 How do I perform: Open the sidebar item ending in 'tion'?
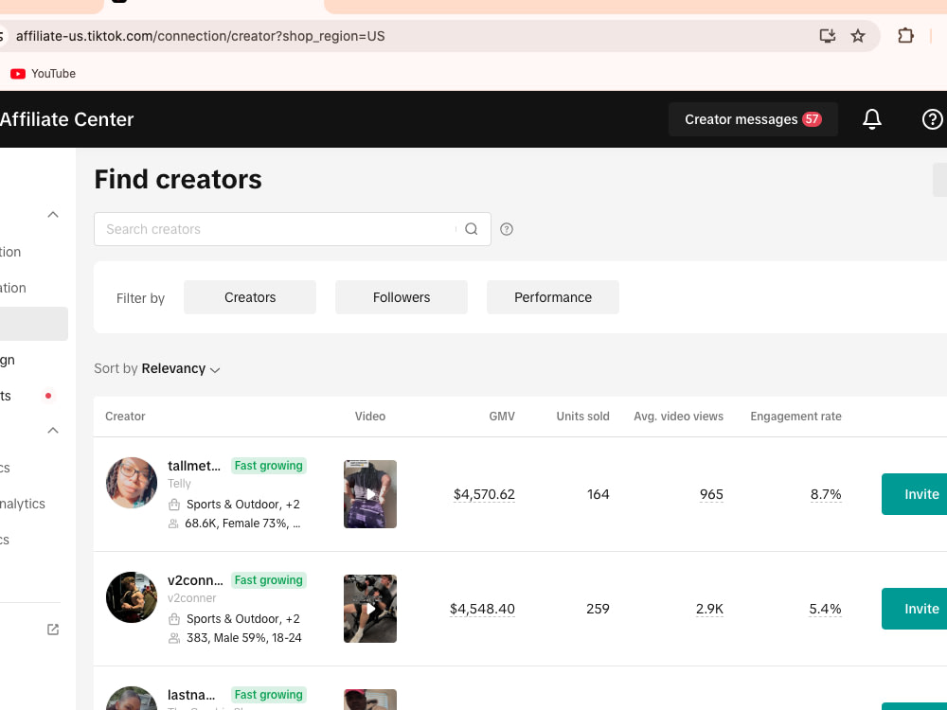10,252
